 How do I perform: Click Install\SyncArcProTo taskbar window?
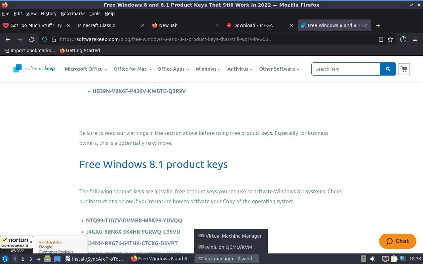[96, 259]
